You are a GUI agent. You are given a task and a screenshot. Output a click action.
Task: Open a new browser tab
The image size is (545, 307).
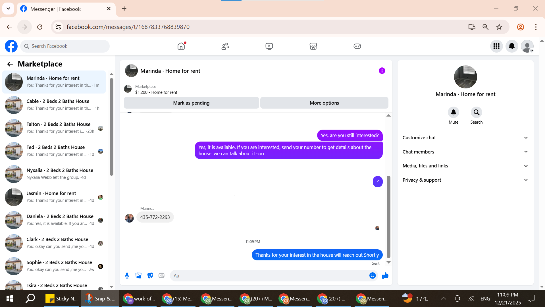pyautogui.click(x=124, y=9)
